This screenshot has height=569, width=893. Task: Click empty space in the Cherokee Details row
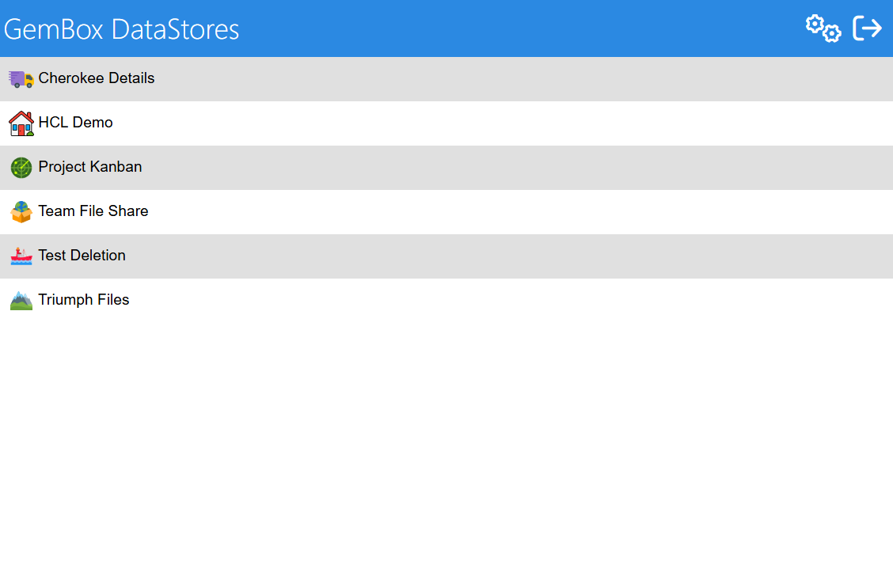[x=515, y=78]
